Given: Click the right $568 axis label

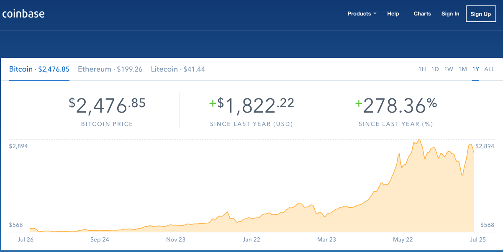Looking at the screenshot, I should coord(488,225).
